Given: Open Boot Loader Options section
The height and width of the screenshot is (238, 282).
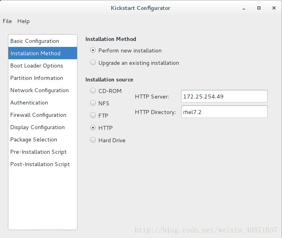Looking at the screenshot, I should [42, 66].
